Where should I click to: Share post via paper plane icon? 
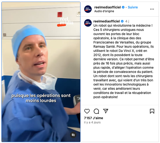coord(106,111)
